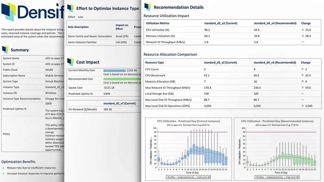The image size is (324, 182).
Task: Click the down arrow in CPU Utilization change
Action: click(303, 30)
